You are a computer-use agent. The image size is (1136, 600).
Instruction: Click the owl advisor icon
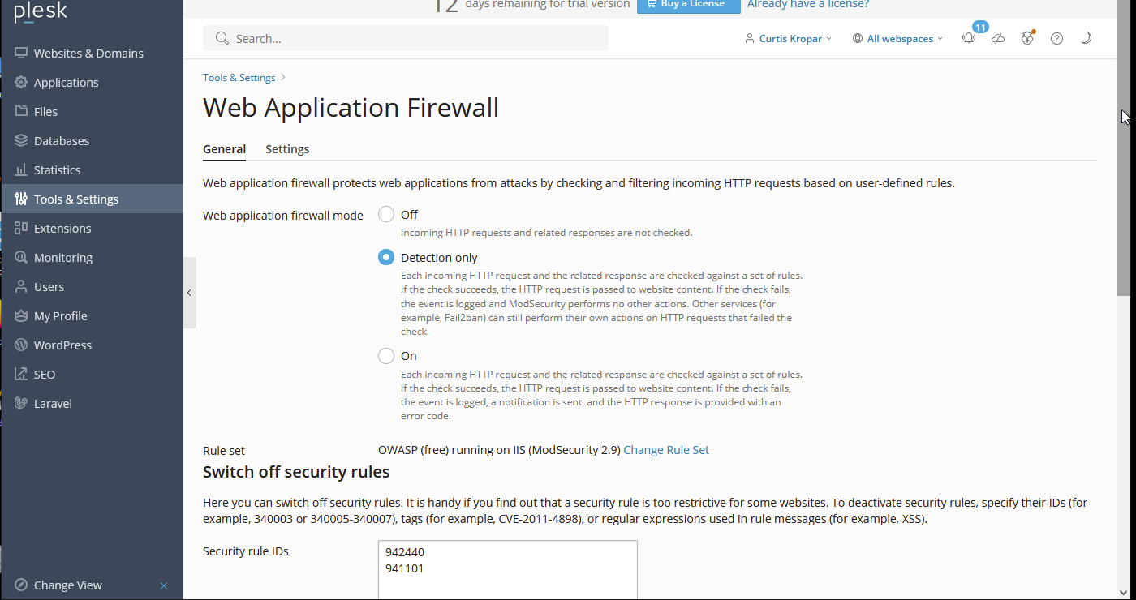click(x=1027, y=38)
